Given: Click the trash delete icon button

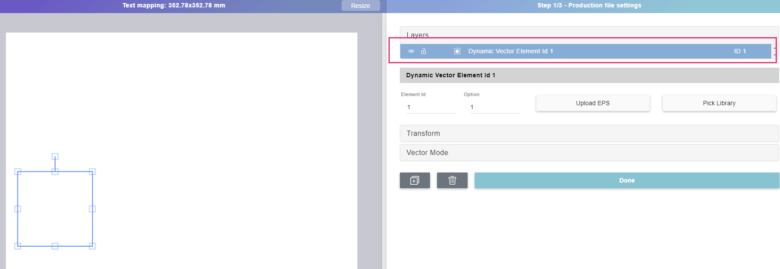Looking at the screenshot, I should pos(452,180).
